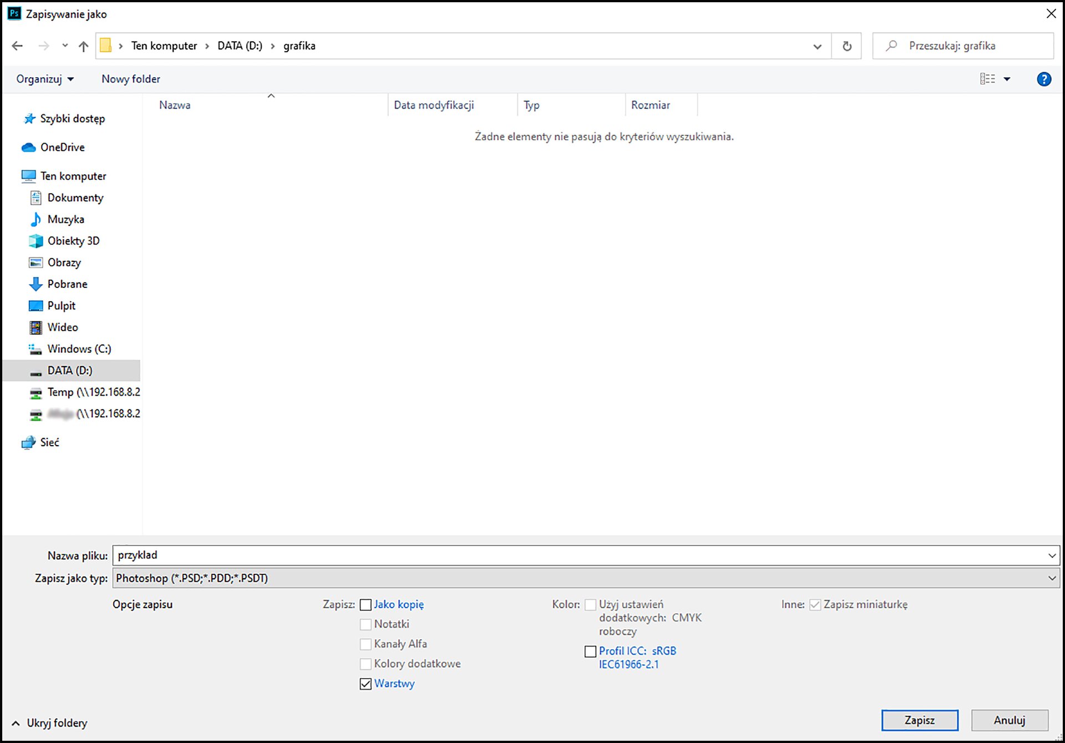The height and width of the screenshot is (743, 1065).
Task: Click the back navigation arrow
Action: [x=17, y=46]
